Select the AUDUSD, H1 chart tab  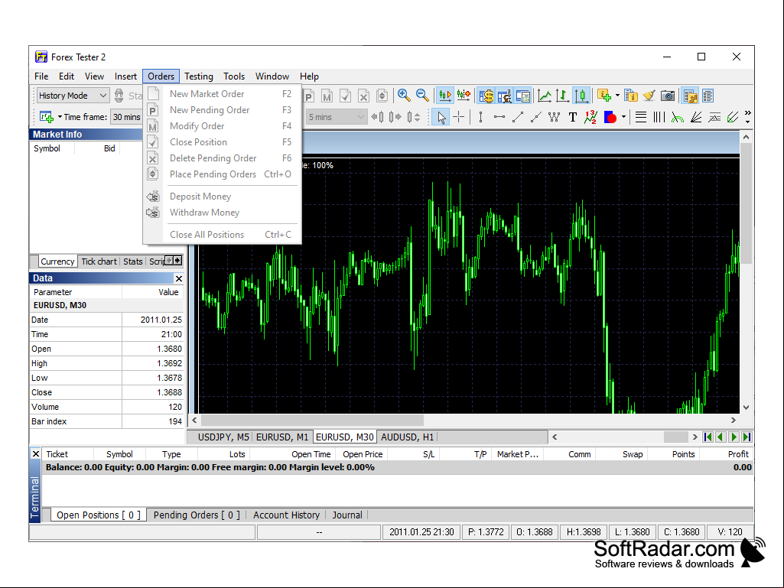(x=407, y=437)
